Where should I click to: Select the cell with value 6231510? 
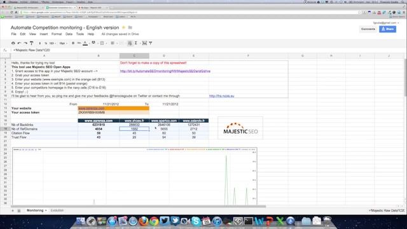click(x=99, y=125)
